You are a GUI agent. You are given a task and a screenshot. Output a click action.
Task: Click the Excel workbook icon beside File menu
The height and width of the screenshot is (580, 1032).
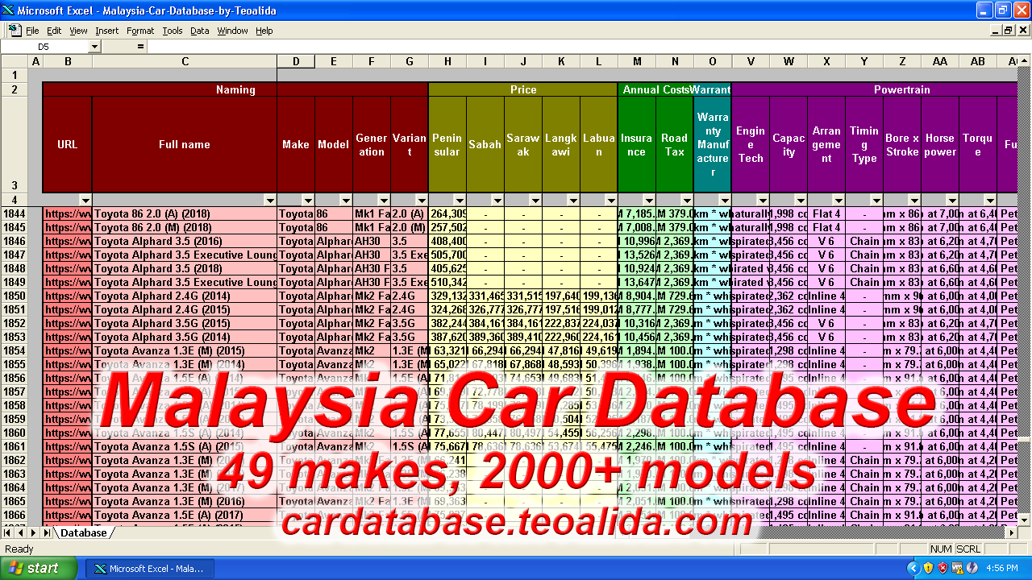[x=15, y=30]
